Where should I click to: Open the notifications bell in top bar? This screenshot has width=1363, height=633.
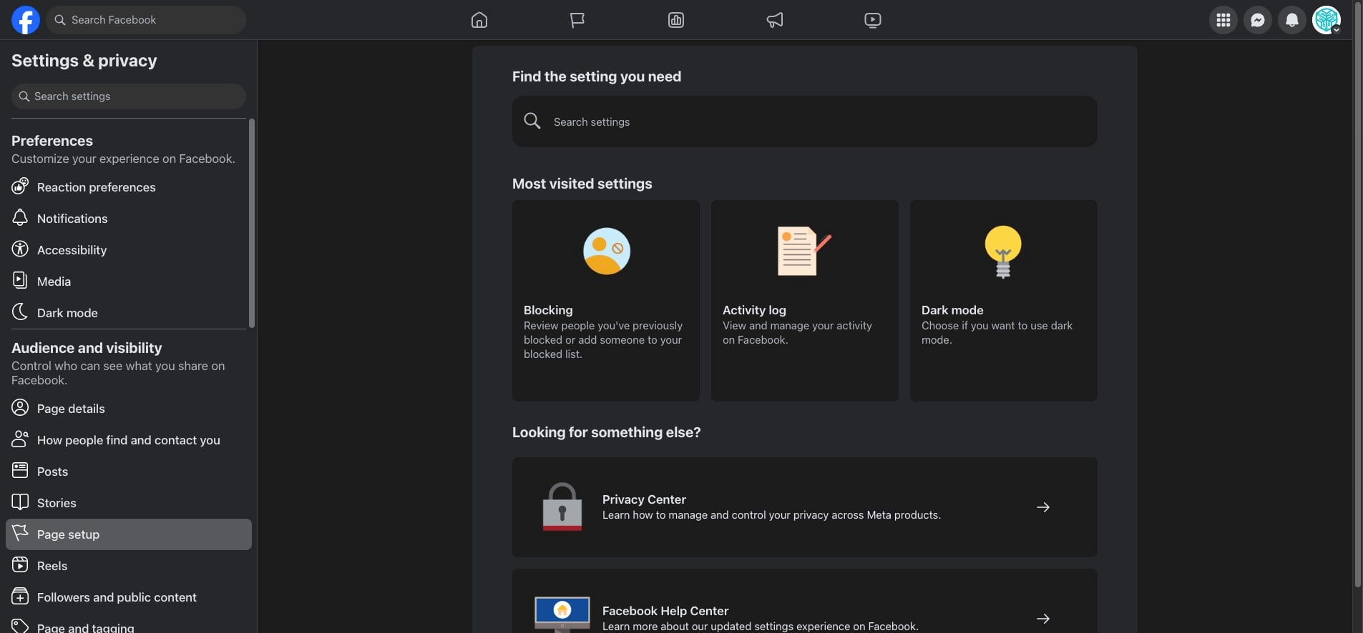(x=1292, y=20)
